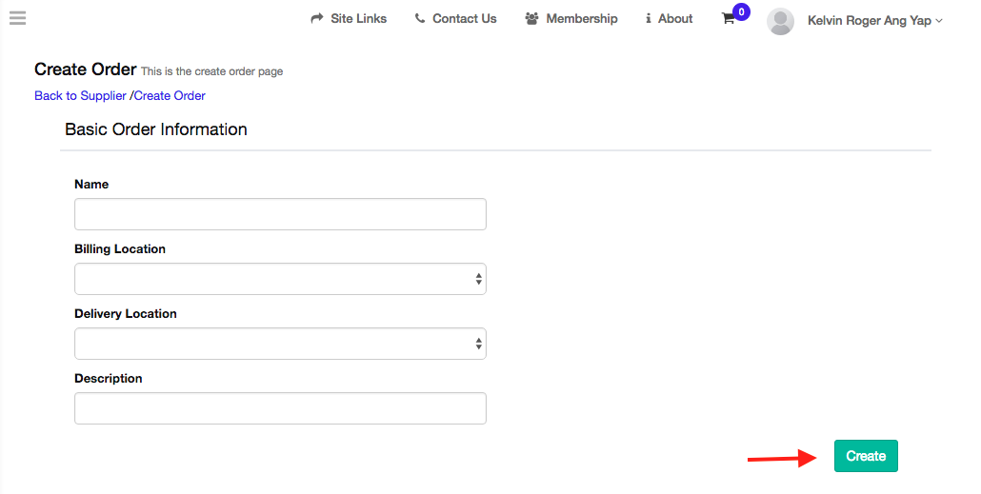
Task: Click the Contact Us phone icon
Action: (420, 19)
